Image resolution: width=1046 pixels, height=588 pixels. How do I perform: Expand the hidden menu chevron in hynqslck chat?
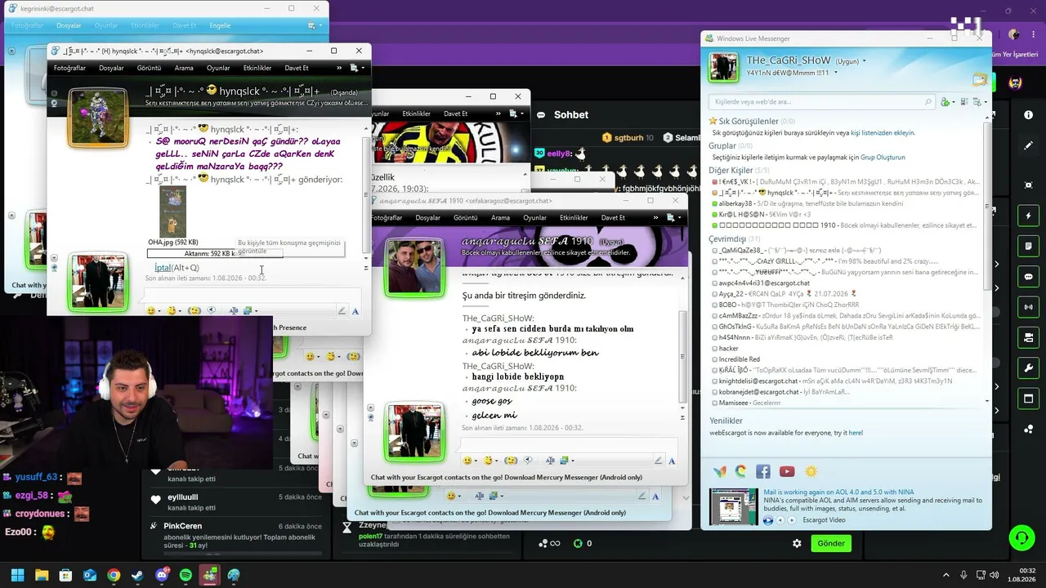[x=341, y=68]
